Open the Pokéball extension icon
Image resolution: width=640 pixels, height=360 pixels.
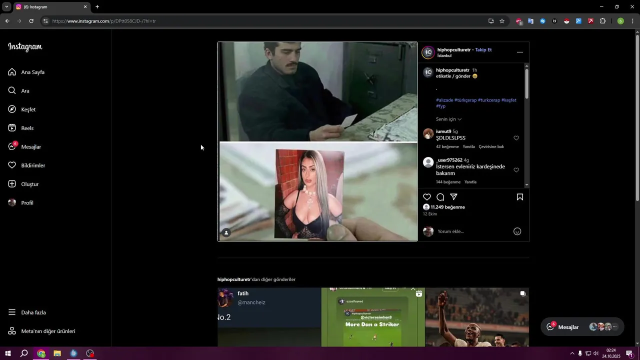click(x=566, y=21)
